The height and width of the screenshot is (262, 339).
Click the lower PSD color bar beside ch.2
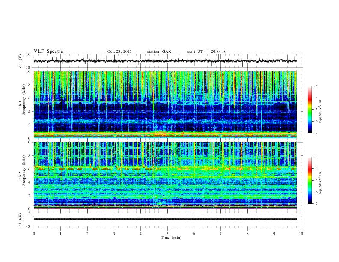coord(309,180)
